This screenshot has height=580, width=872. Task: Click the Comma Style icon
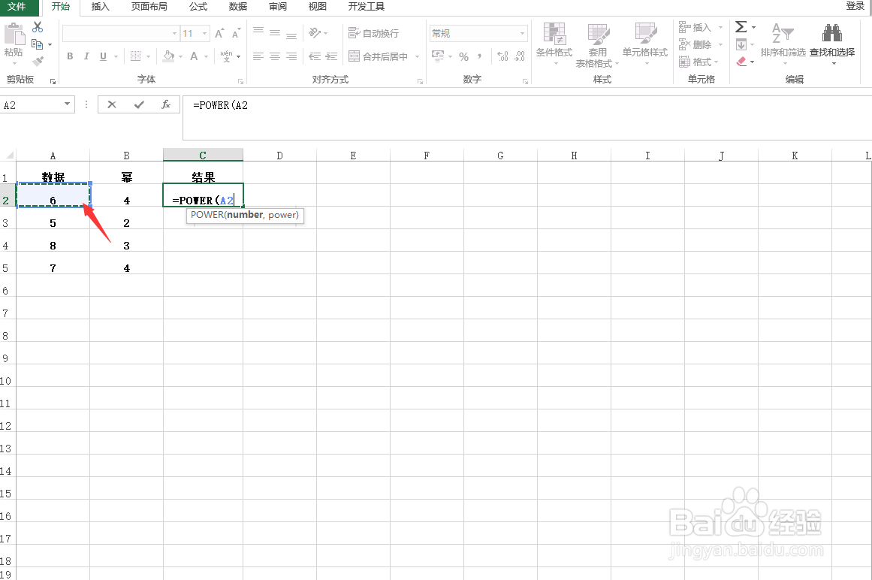click(479, 56)
